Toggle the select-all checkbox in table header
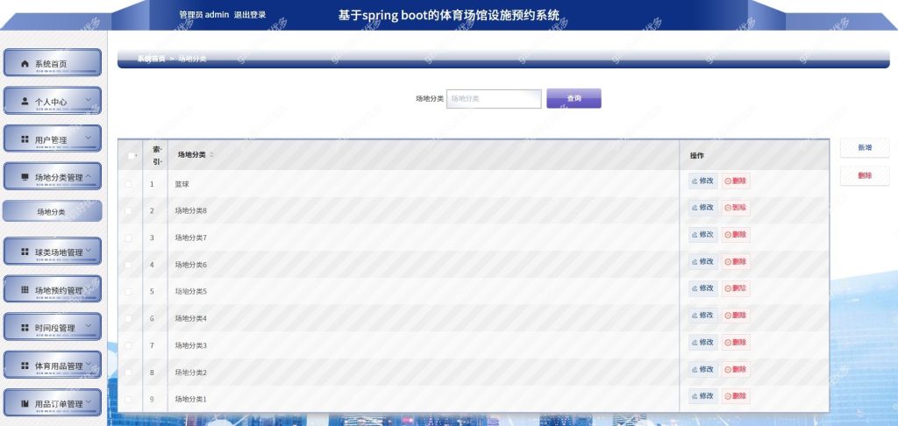 pos(132,156)
